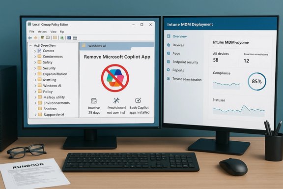The height and width of the screenshot is (189, 283).
Task: Collapse the top Acti Overvilen root node
Action: [30, 45]
